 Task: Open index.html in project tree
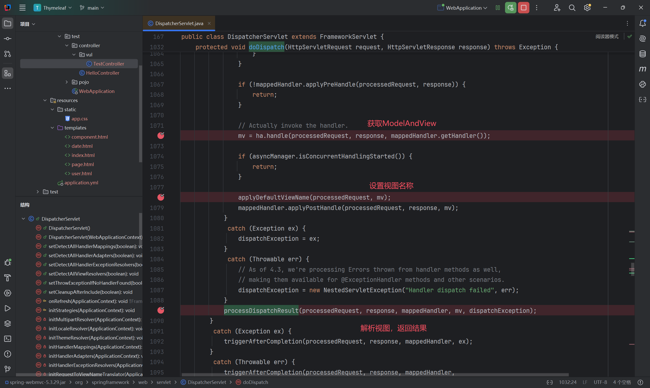[83, 155]
